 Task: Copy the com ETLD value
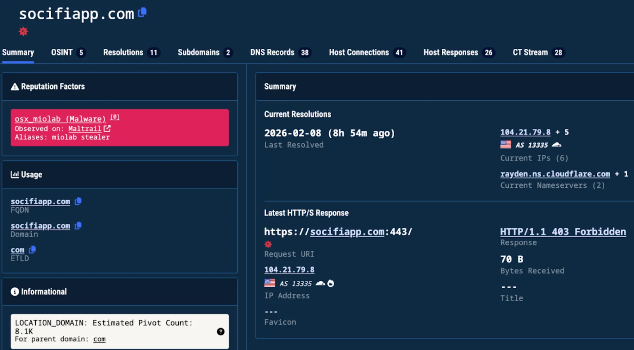click(x=32, y=249)
